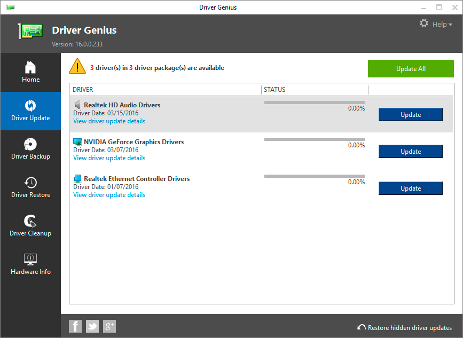Screen dimensions: 463x338
Task: Open the Twitter bird icon
Action: pos(92,326)
